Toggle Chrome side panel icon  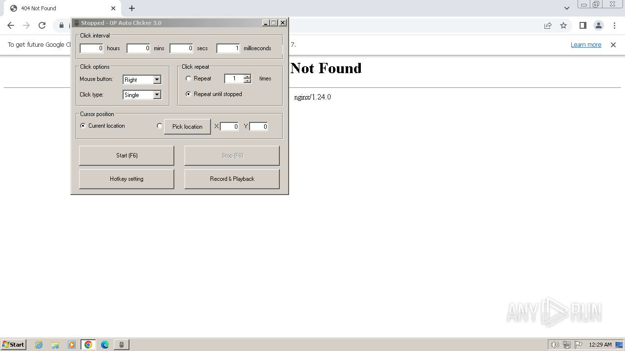(x=583, y=25)
